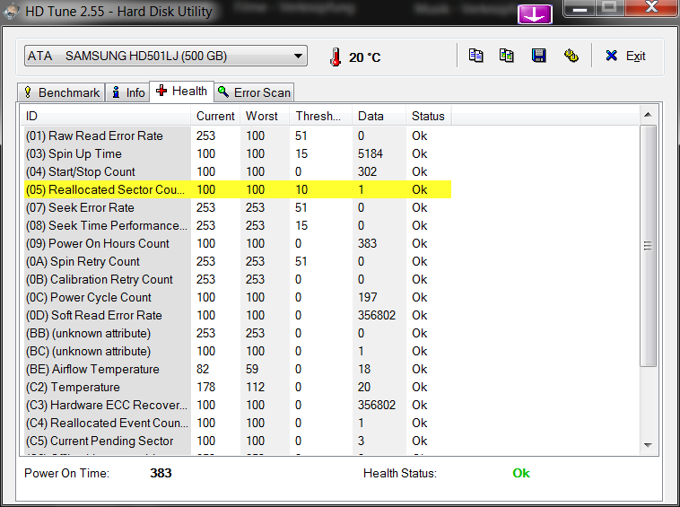Click Worst value 112 in Temperature row
This screenshot has width=680, height=507.
[255, 388]
